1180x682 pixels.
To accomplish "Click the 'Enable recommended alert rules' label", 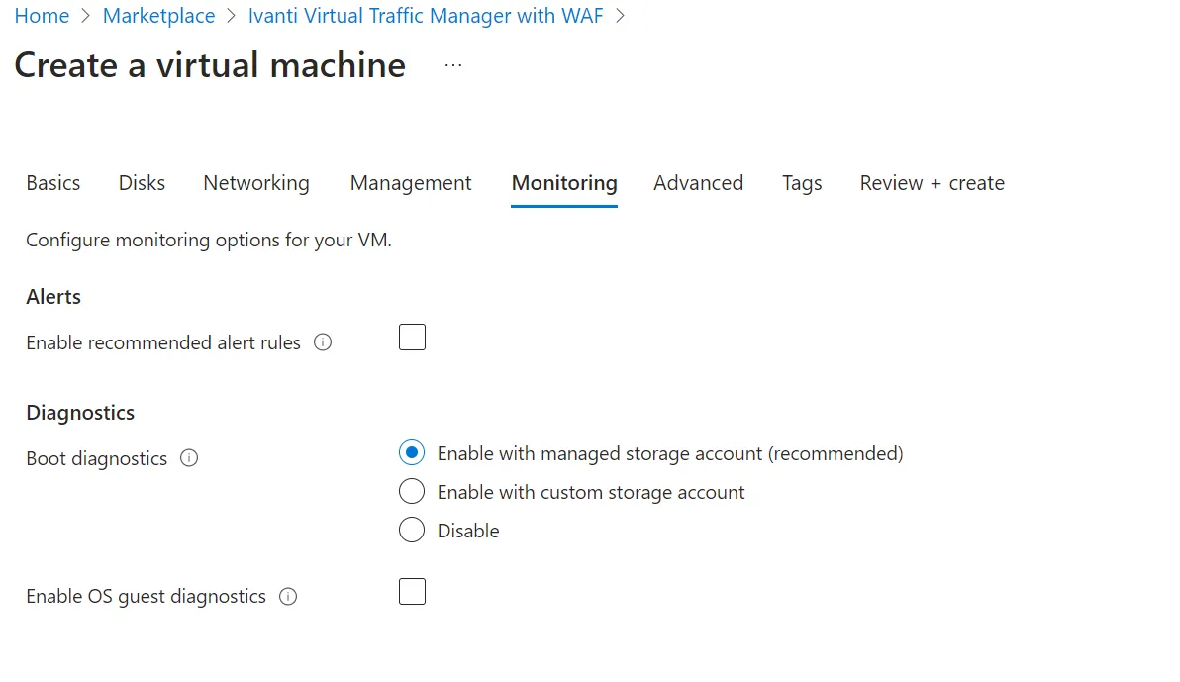I will 163,342.
